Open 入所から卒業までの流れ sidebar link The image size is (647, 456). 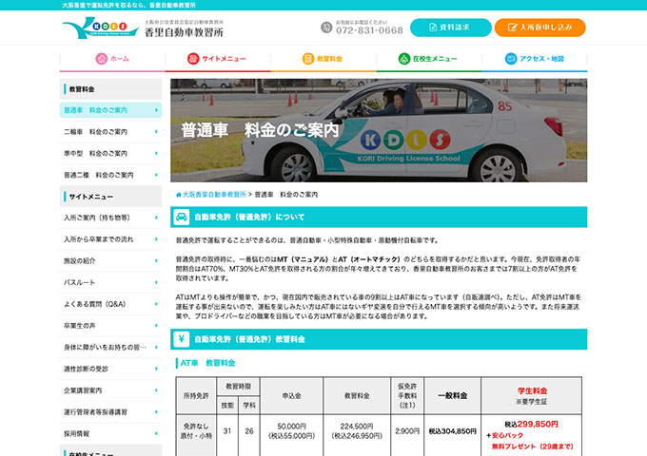(x=110, y=239)
